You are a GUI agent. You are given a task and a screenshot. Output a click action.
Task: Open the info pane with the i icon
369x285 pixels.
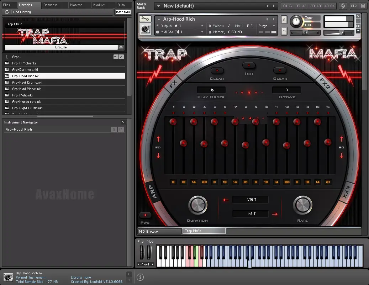pos(140,277)
